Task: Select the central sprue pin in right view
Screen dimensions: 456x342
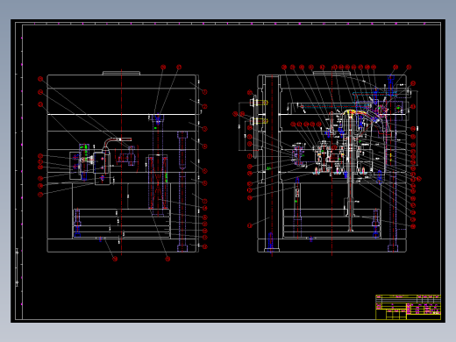Action: point(351,173)
